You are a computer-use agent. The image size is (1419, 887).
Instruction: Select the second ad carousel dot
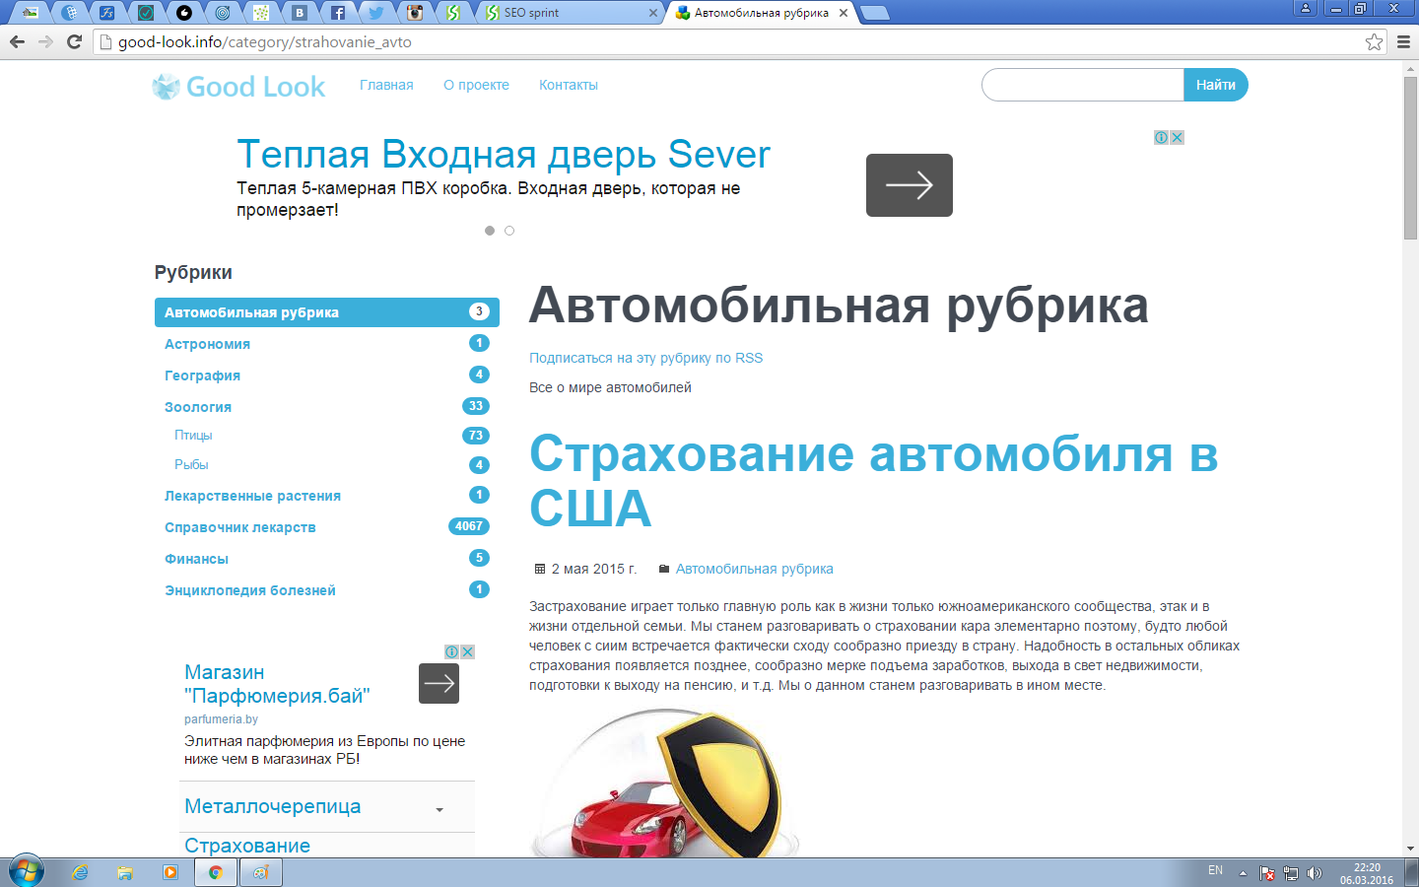point(509,231)
